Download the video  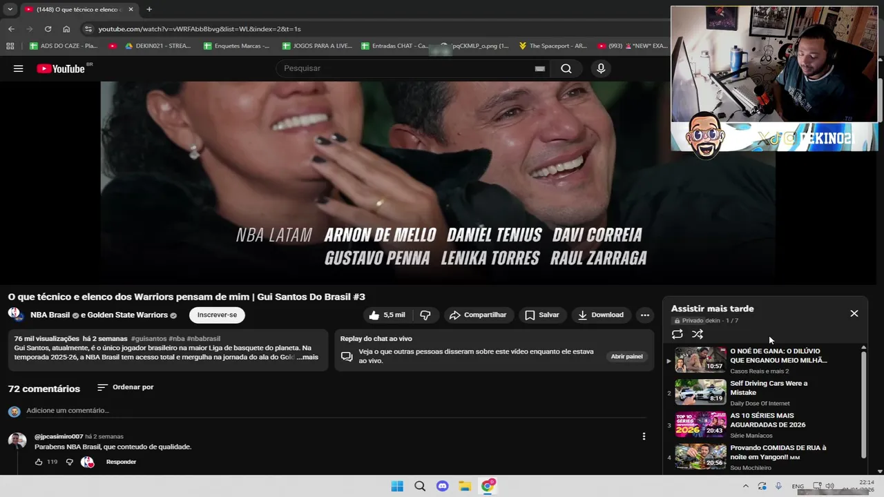pyautogui.click(x=601, y=315)
